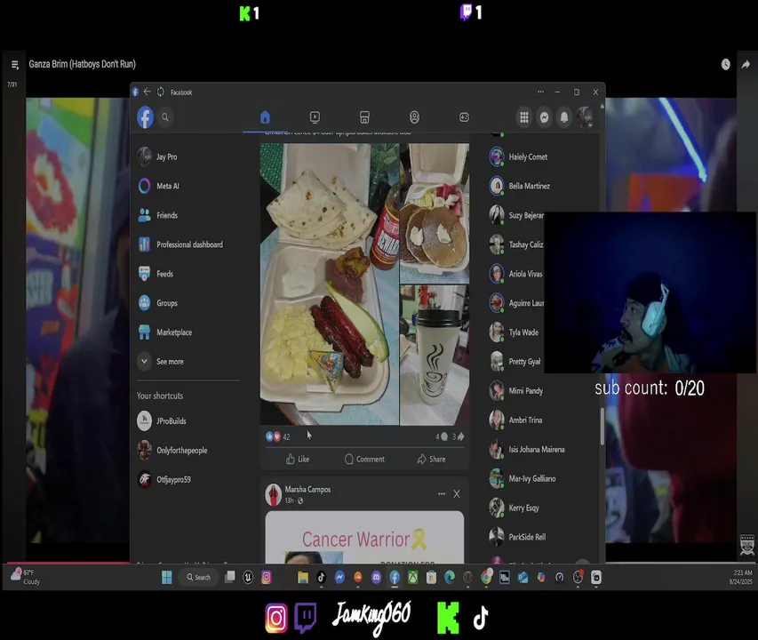Open the Windows Start menu
The image size is (758, 640).
pos(167,577)
